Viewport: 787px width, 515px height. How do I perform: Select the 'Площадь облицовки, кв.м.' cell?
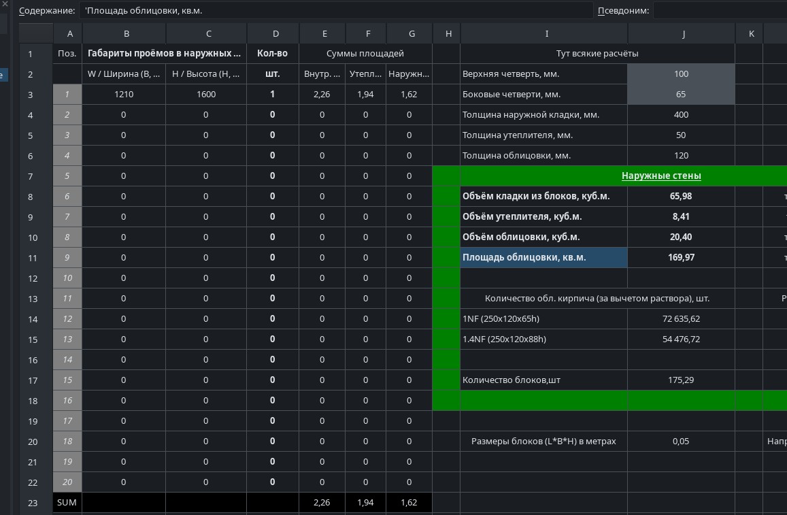[543, 257]
